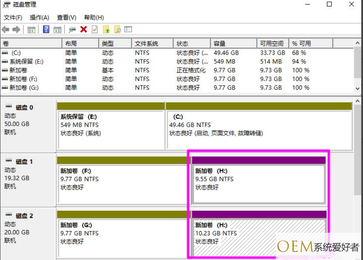Click the volume list scroll-down arrow
Screen dimensions: 363x260
(x=357, y=89)
